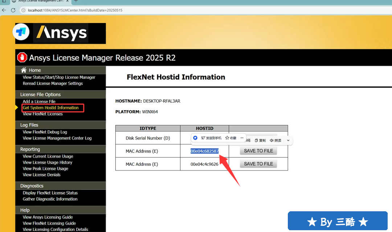The image size is (392, 232).
Task: Click MAC Address (E) beside 00e04c682587
Action: pos(142,151)
